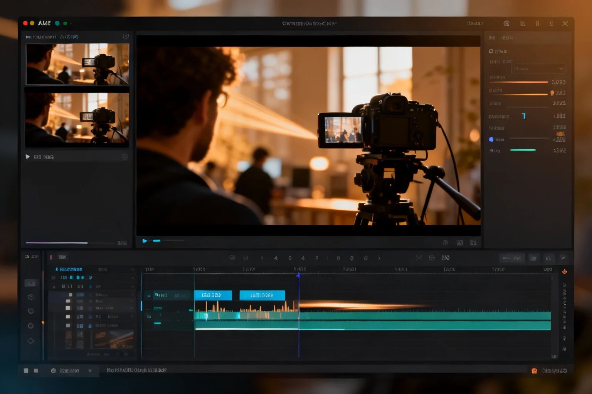Select the second blue clip on the timeline
This screenshot has width=592, height=394.
pyautogui.click(x=262, y=295)
